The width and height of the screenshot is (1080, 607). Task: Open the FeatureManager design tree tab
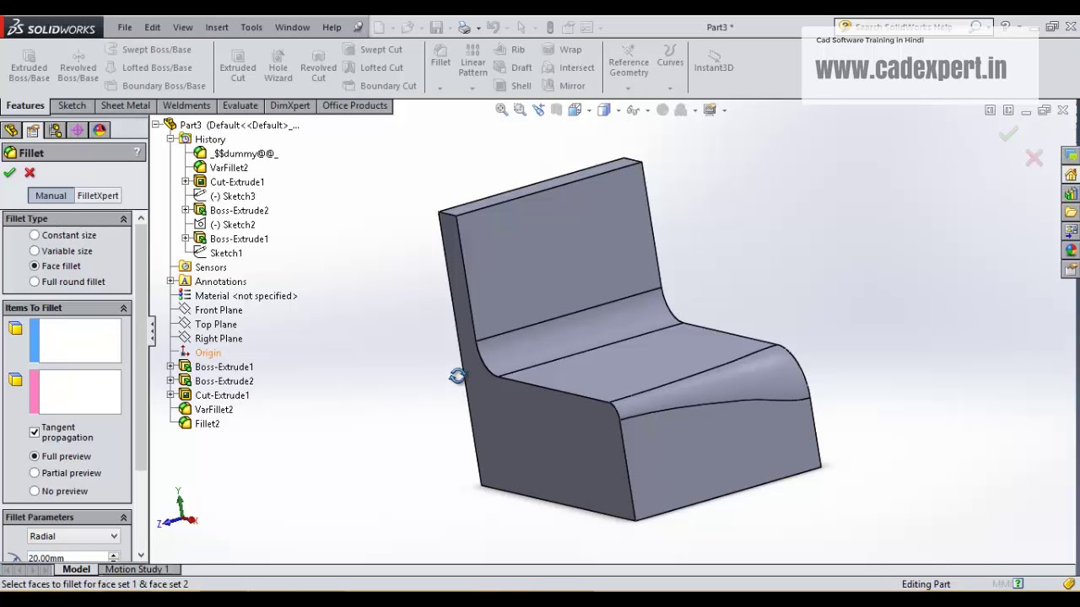(10, 130)
